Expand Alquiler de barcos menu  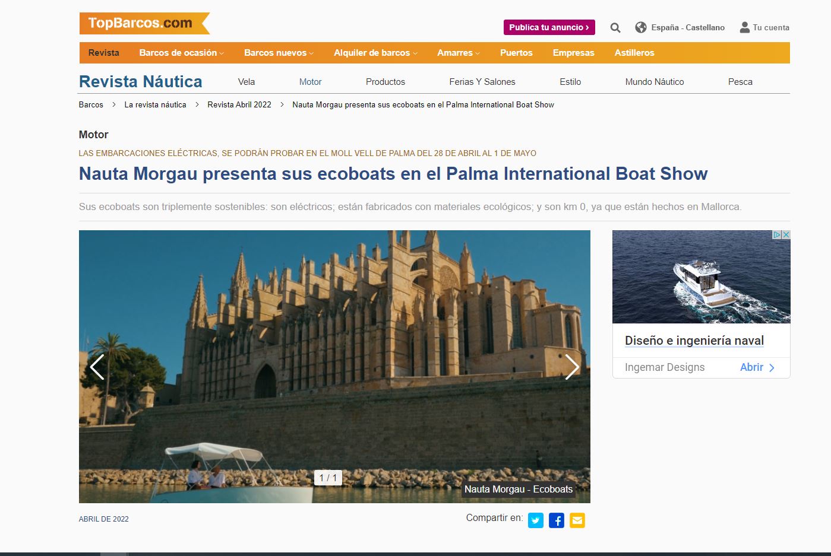point(375,53)
